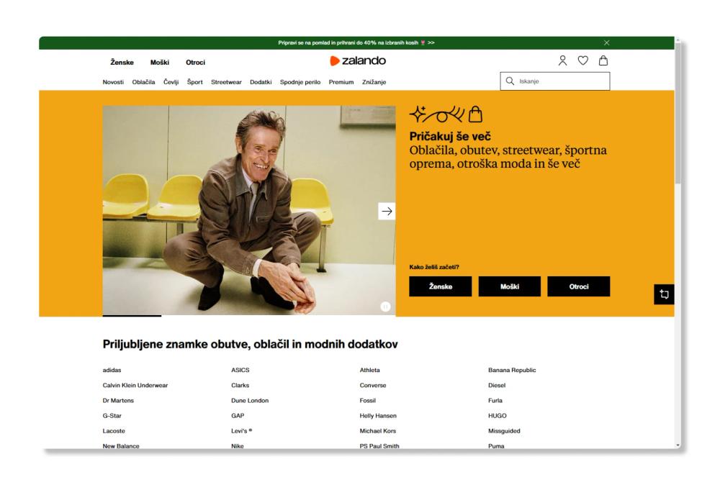Viewport: 720px width, 485px height.
Task: Click the spring sale promo banner text
Action: [x=356, y=42]
